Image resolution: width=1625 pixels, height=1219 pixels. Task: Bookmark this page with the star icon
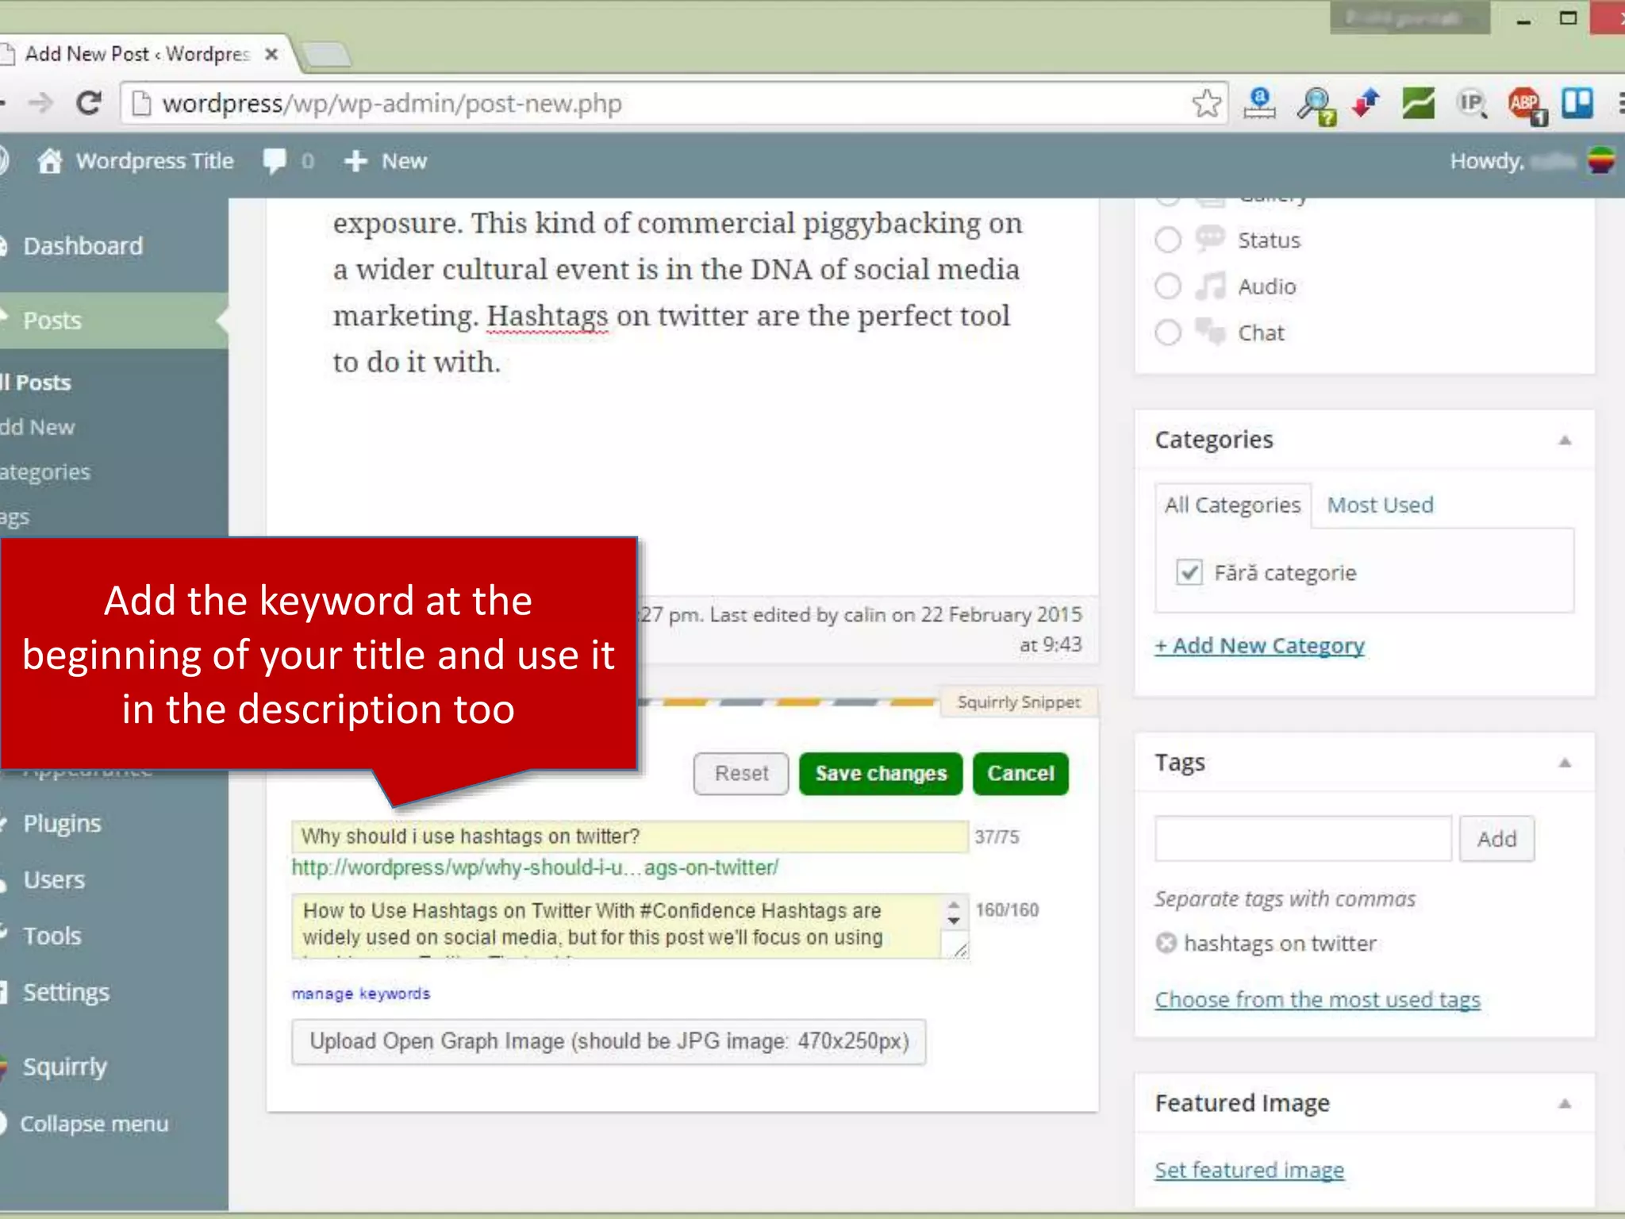[x=1206, y=103]
